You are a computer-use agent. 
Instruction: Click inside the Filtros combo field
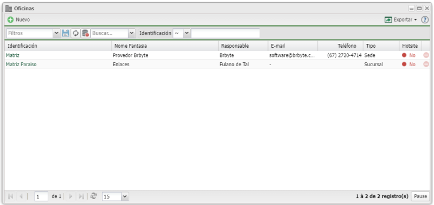click(30, 33)
